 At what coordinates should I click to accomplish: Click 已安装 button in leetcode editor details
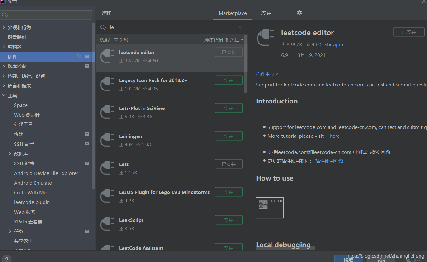409,32
